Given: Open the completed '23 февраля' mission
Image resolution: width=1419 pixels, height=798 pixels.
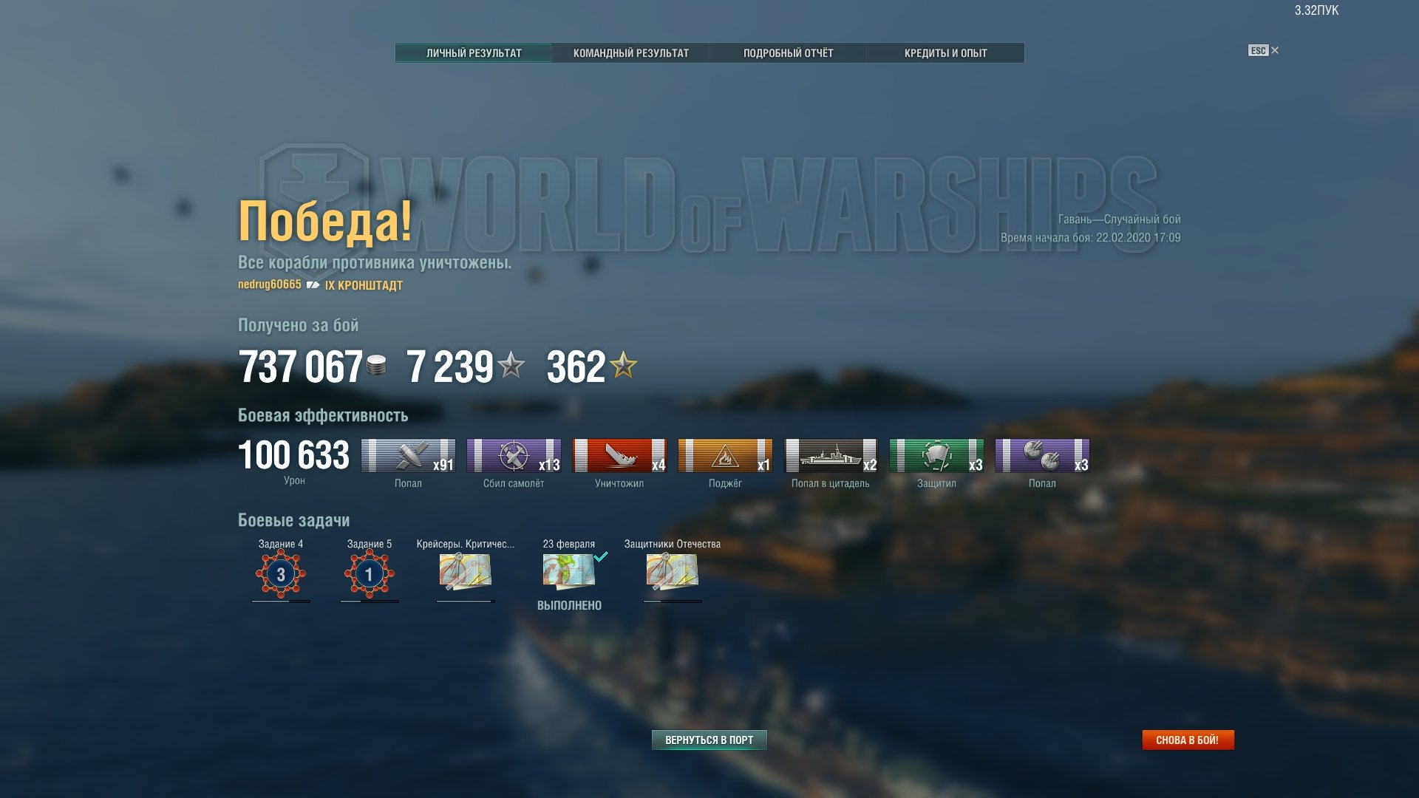Looking at the screenshot, I should pos(569,572).
